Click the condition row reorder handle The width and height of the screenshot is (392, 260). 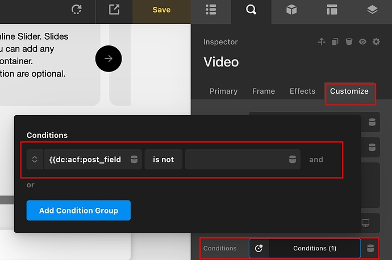click(x=35, y=160)
